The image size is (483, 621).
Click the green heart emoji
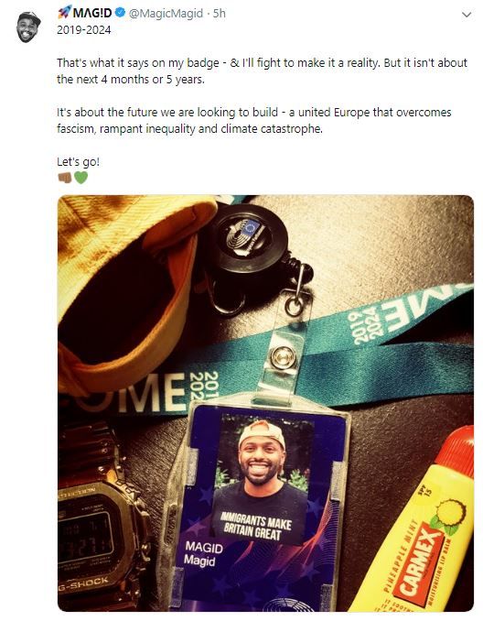[80, 178]
